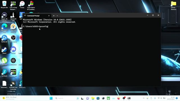The width and height of the screenshot is (180, 101).
Task: Minimize the Command Prompt window
Action: tap(147, 15)
